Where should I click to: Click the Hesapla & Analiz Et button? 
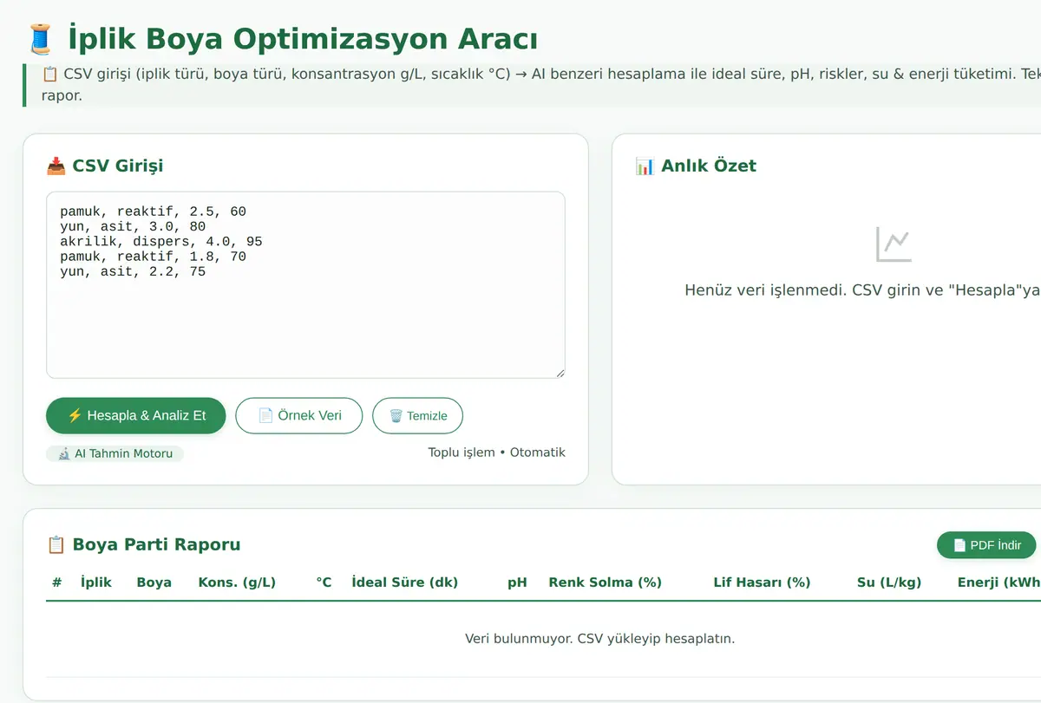135,415
